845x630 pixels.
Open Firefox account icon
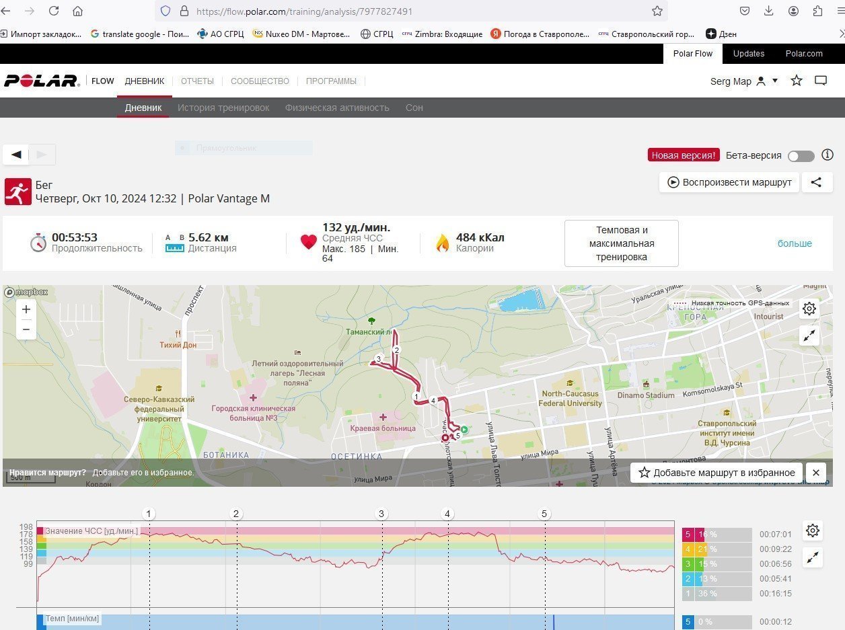[794, 11]
